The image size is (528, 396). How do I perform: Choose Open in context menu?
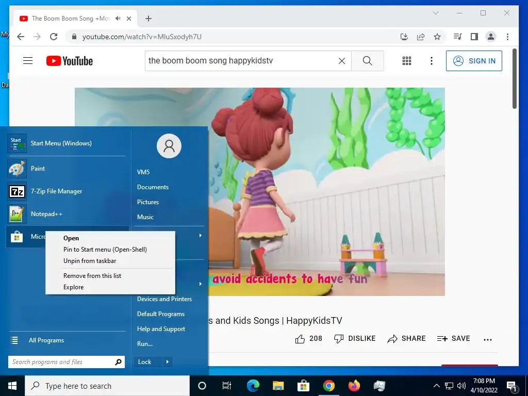(110, 238)
